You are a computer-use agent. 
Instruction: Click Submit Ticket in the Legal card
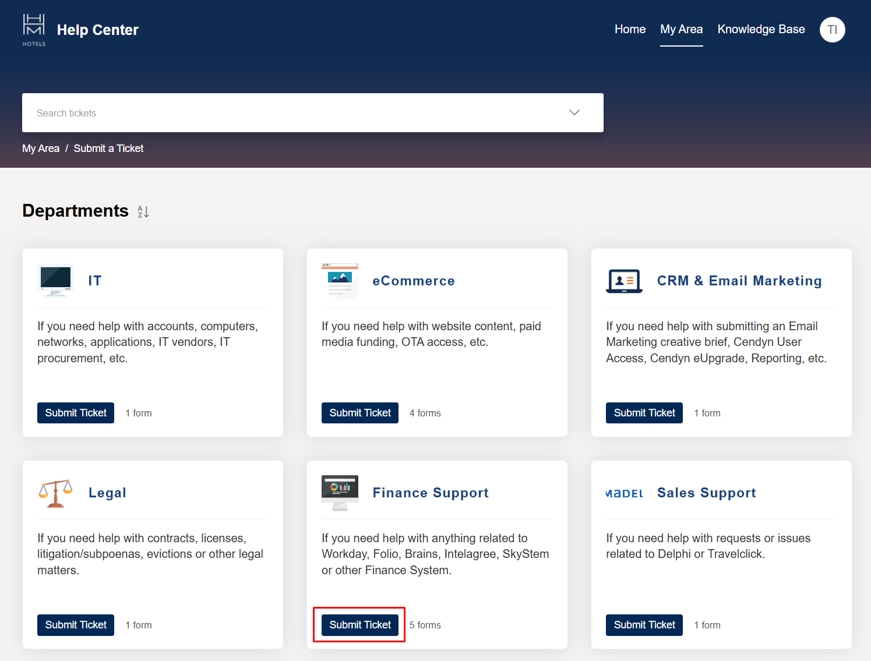click(x=76, y=625)
